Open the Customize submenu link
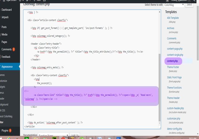Viewport: 199px width, 139px height. [x=3, y=81]
